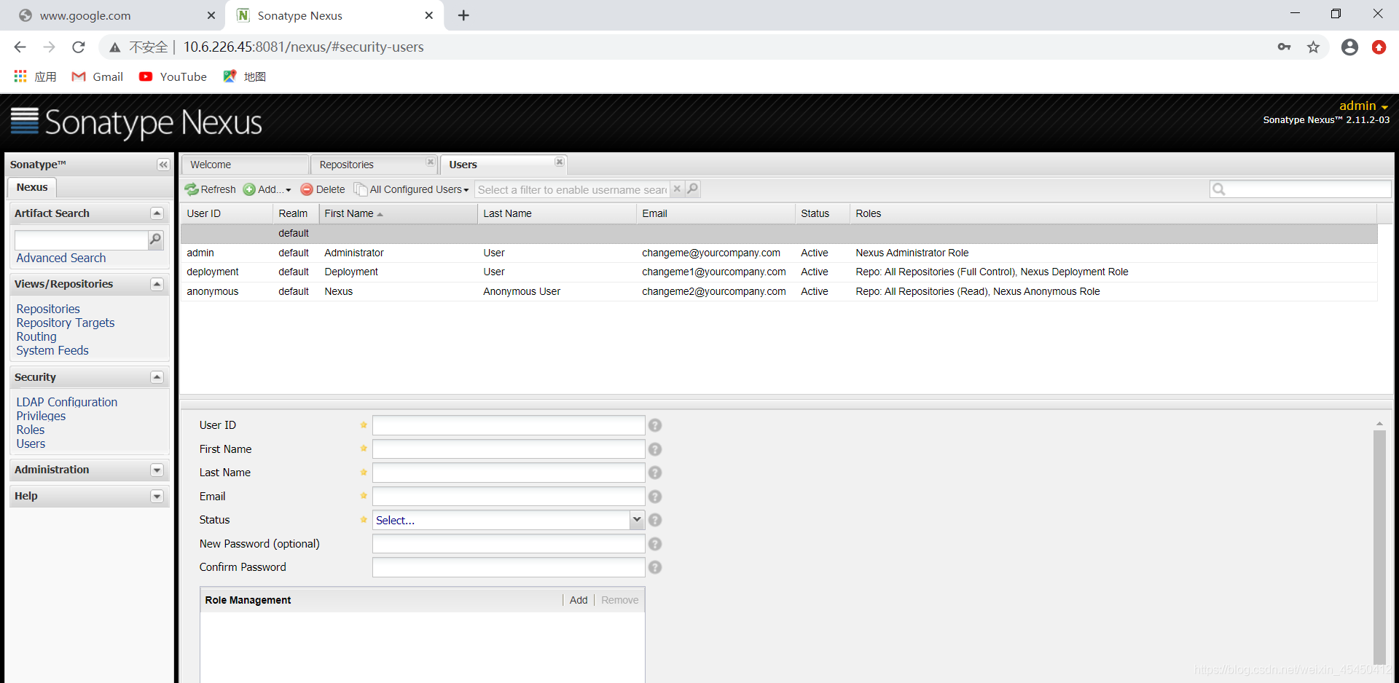Select the anonymous user row

779,291
